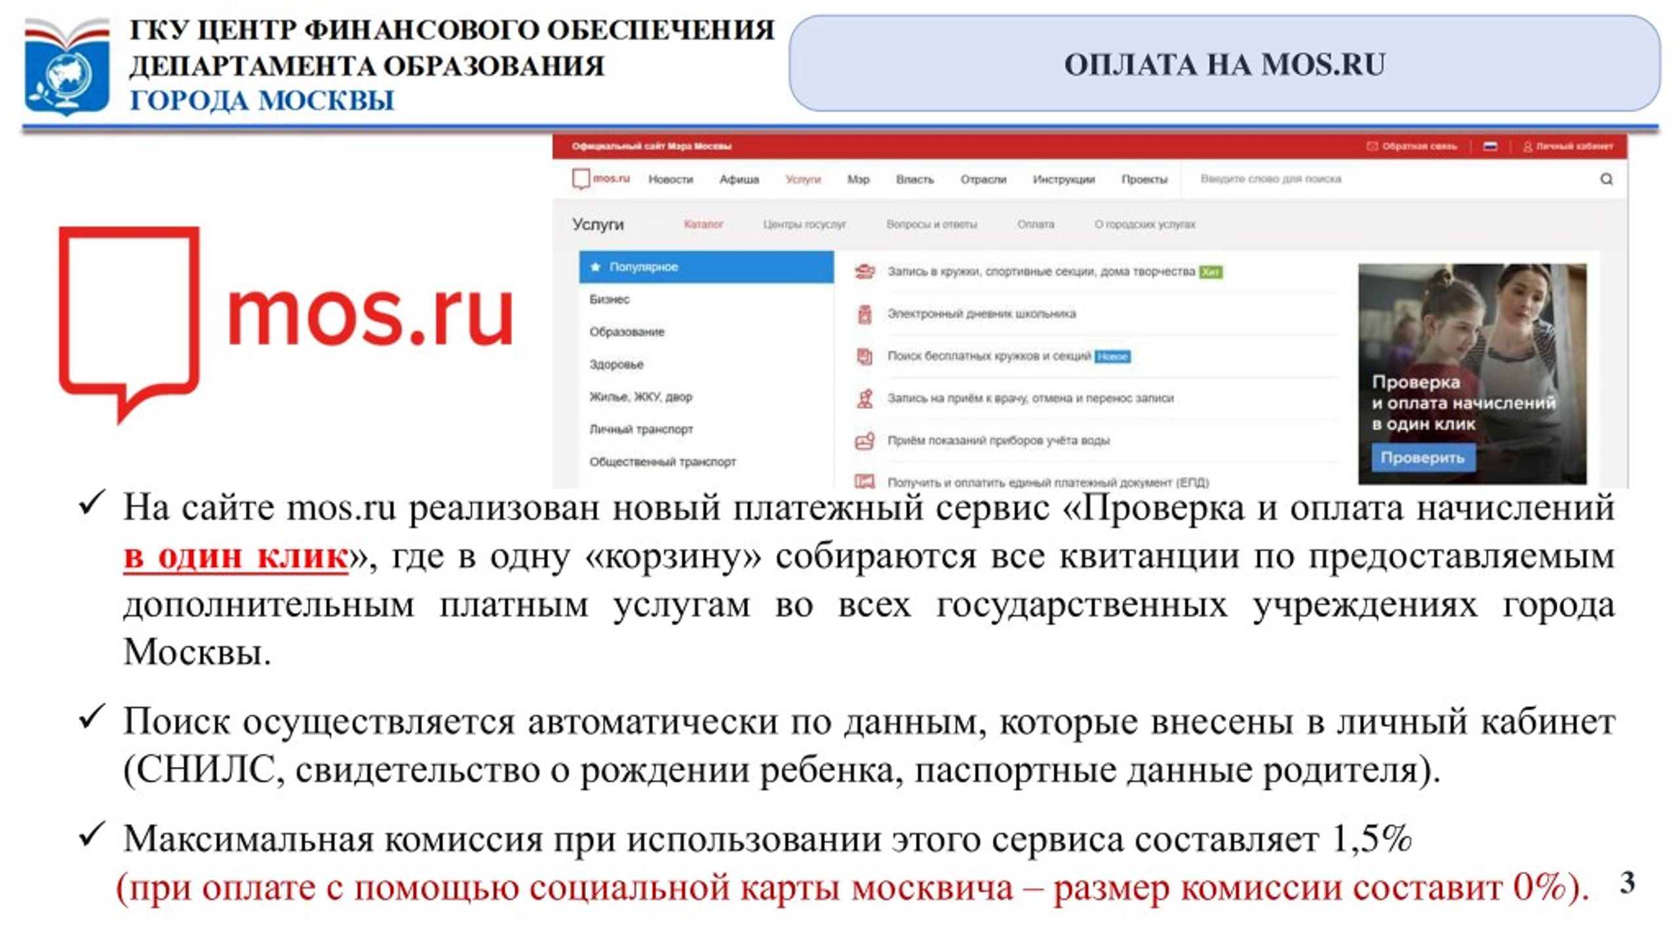1678x944 pixels.
Task: Select the Здоровье category
Action: pyautogui.click(x=616, y=364)
